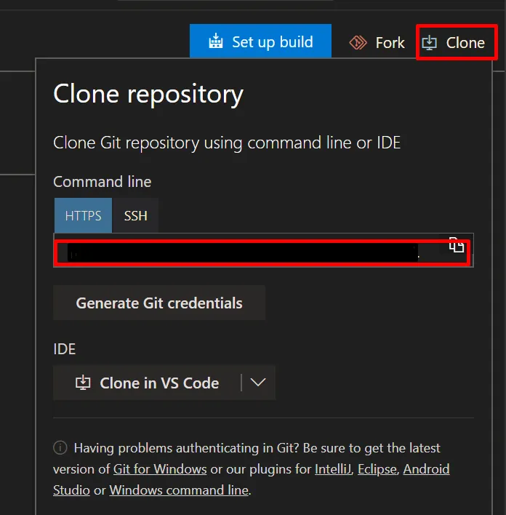Open the Windows command line link
This screenshot has height=515, width=506.
click(x=179, y=490)
